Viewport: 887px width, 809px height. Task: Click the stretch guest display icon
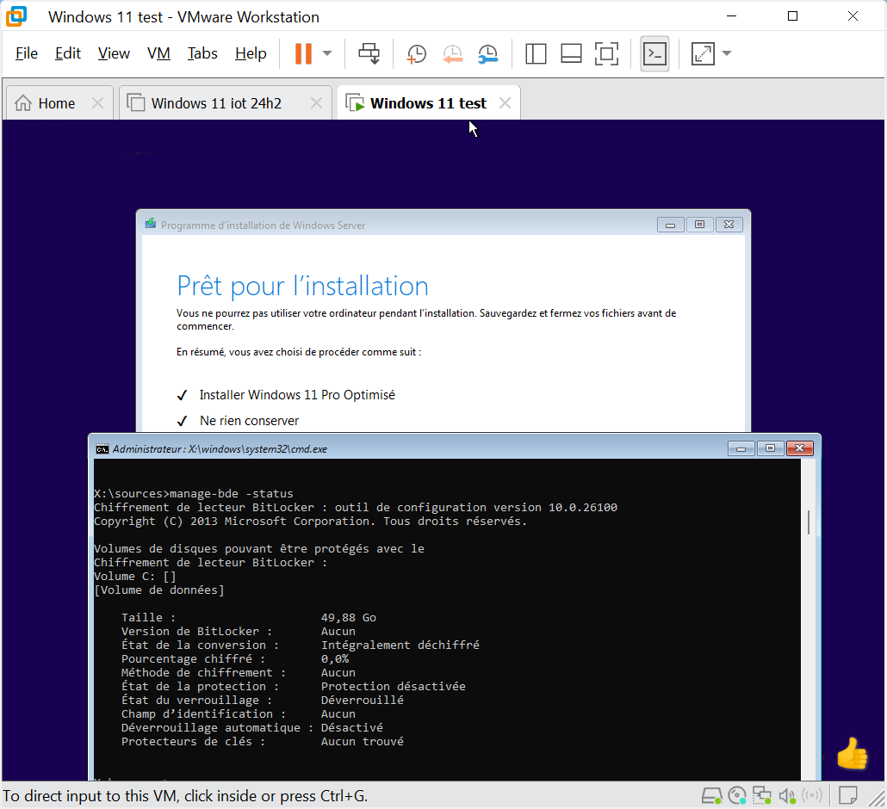coord(703,53)
